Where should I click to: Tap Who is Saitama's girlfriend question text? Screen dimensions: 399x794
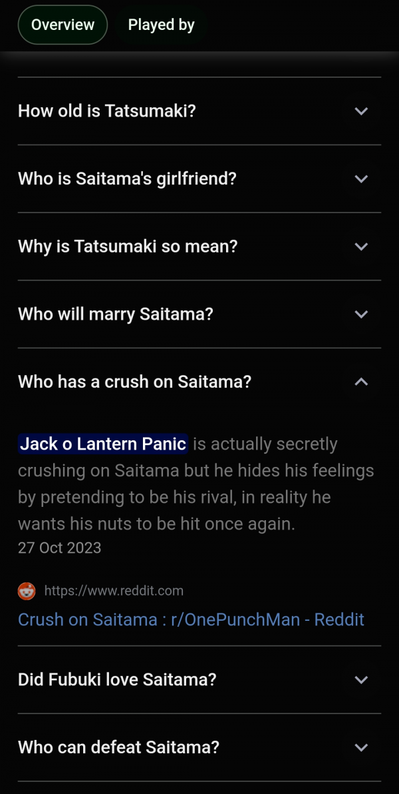[128, 179]
